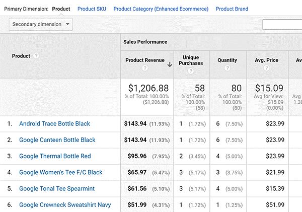Click the total Unique Purchases value 58
Image resolution: width=302 pixels, height=212 pixels.
point(199,88)
